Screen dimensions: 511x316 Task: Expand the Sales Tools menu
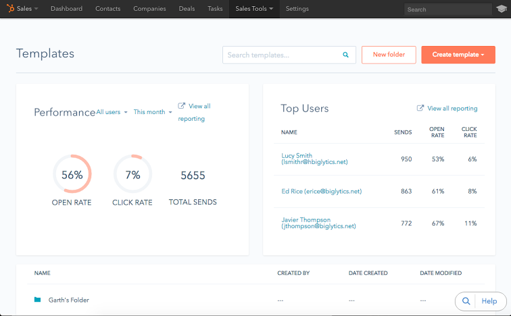click(x=254, y=9)
